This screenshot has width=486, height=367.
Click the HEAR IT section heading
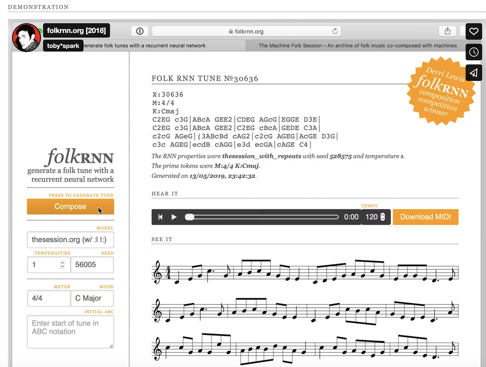click(x=165, y=194)
